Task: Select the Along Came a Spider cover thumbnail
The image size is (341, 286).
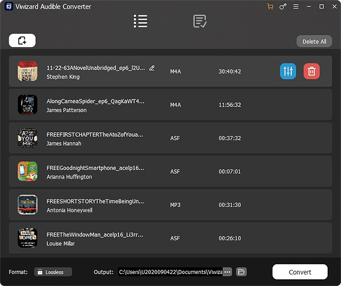Action: 27,105
